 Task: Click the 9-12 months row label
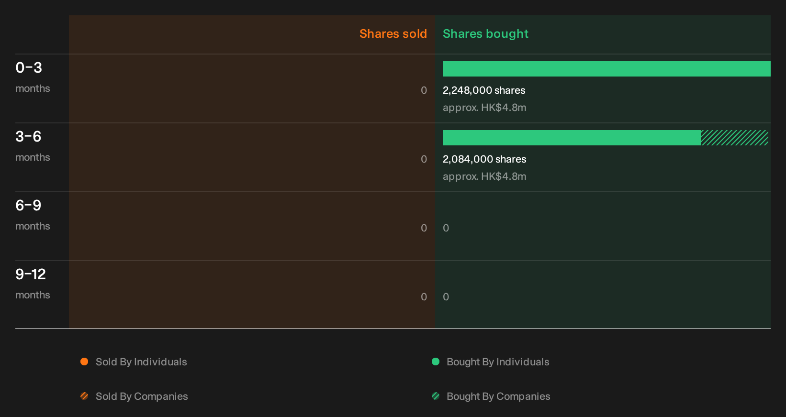tap(33, 284)
